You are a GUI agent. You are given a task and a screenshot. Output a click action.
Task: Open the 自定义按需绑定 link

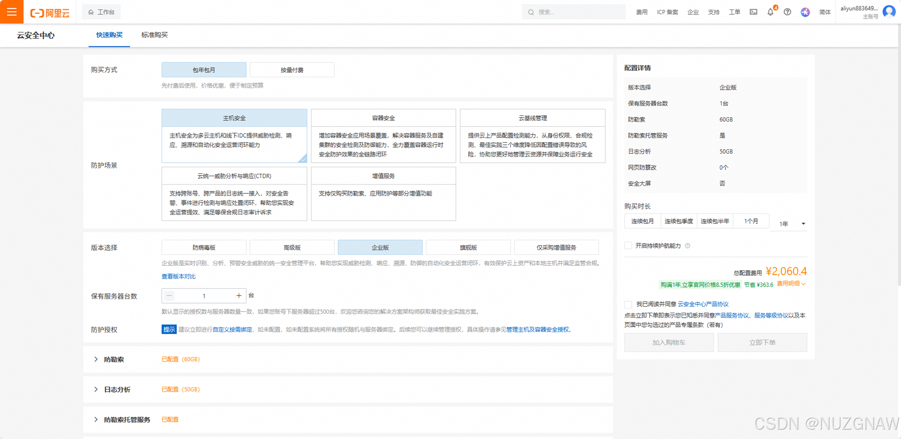232,329
